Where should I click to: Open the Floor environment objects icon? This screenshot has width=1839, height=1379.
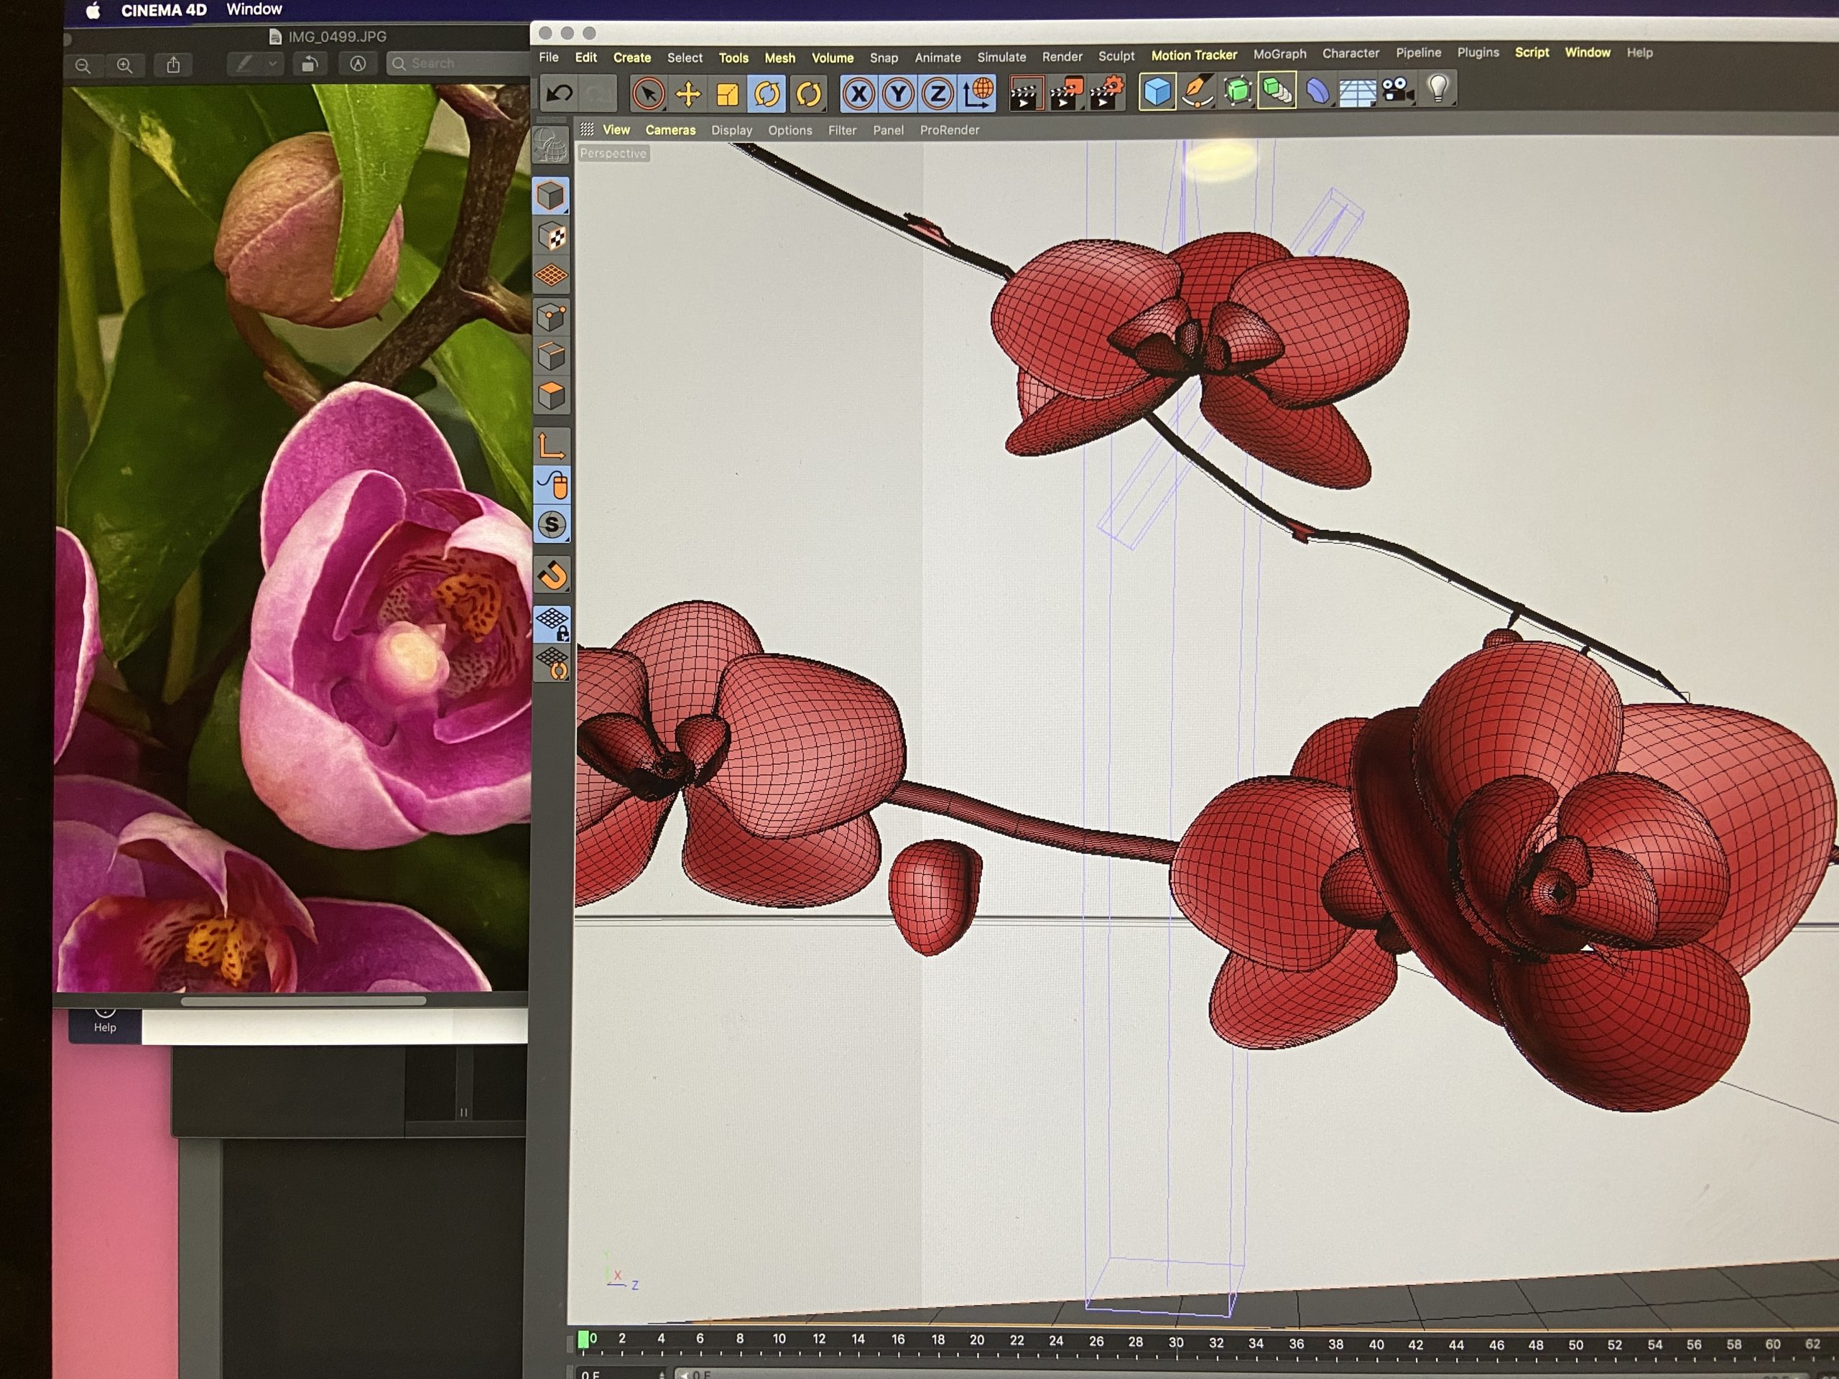(x=1357, y=90)
